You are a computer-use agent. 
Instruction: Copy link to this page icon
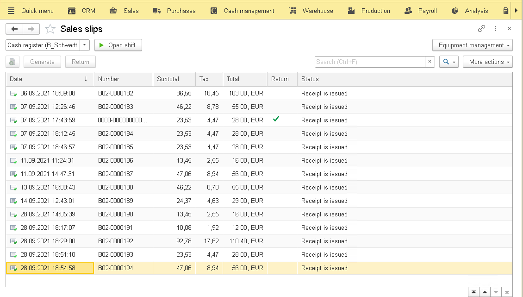click(481, 29)
